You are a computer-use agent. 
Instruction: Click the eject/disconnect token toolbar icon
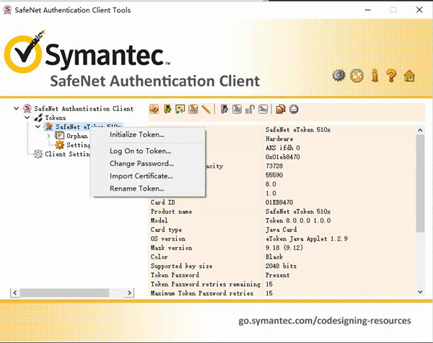click(294, 109)
